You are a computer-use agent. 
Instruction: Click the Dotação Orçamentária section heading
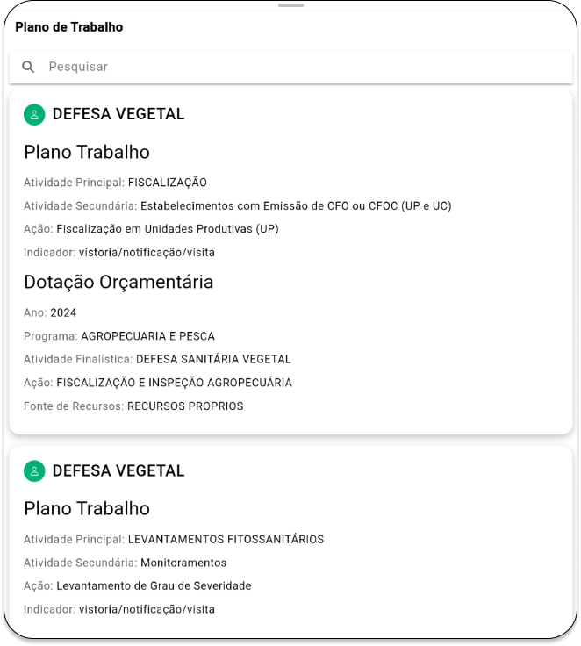[118, 283]
